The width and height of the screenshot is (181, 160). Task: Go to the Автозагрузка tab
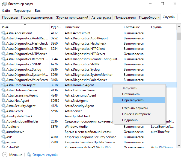(x=101, y=18)
